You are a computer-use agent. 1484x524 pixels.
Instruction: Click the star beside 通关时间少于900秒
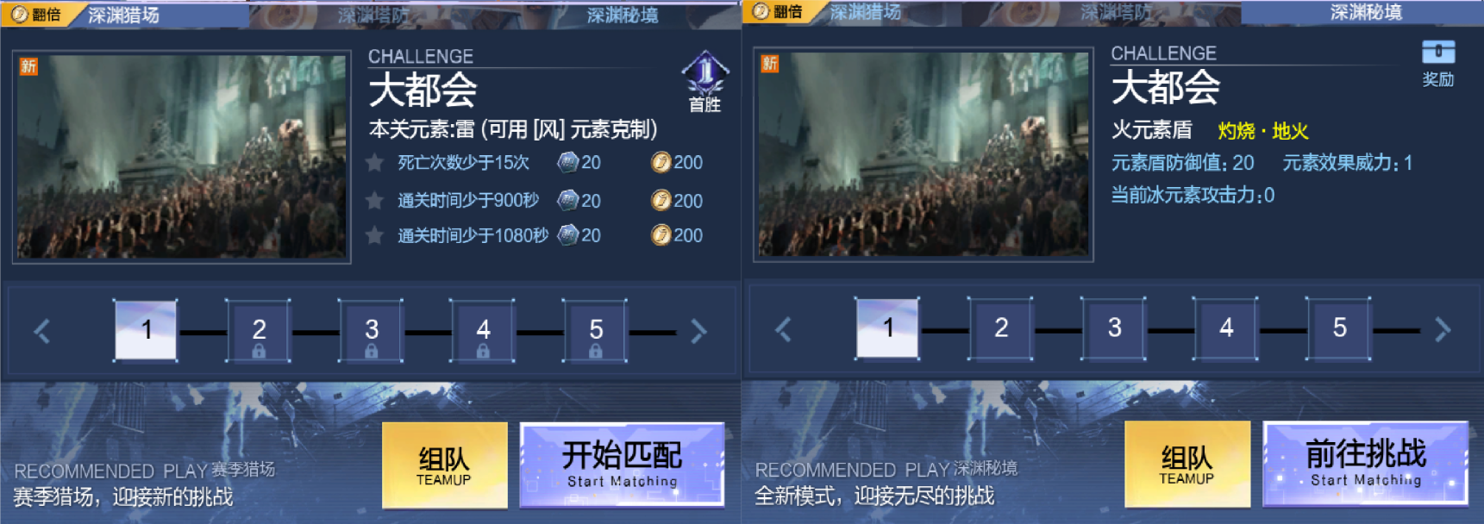pyautogui.click(x=375, y=201)
